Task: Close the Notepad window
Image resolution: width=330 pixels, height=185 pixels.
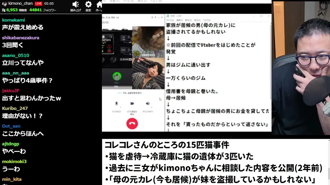Action: tap(269, 16)
